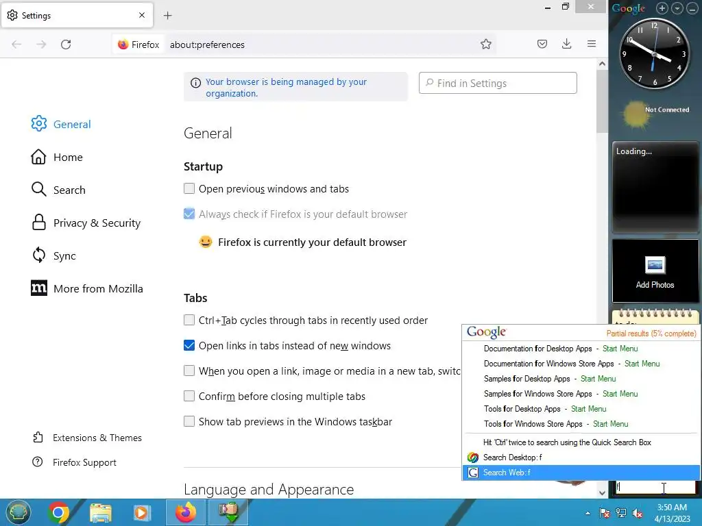Click scrollbar down arrow in settings page

[602, 492]
